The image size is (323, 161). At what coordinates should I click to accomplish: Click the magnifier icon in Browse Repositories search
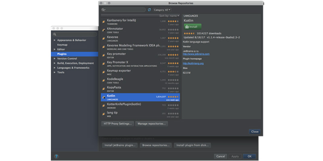click(x=103, y=10)
